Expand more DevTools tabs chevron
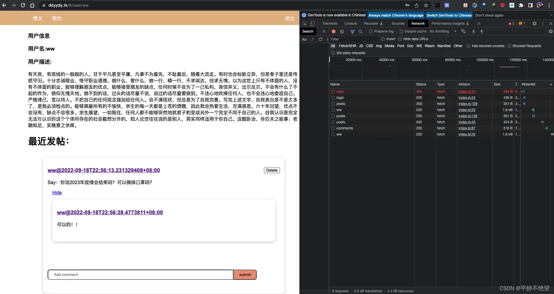This screenshot has height=294, width=554. pos(479,24)
